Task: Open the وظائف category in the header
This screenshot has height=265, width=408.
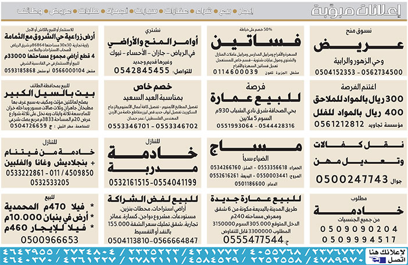Action: tap(30, 11)
